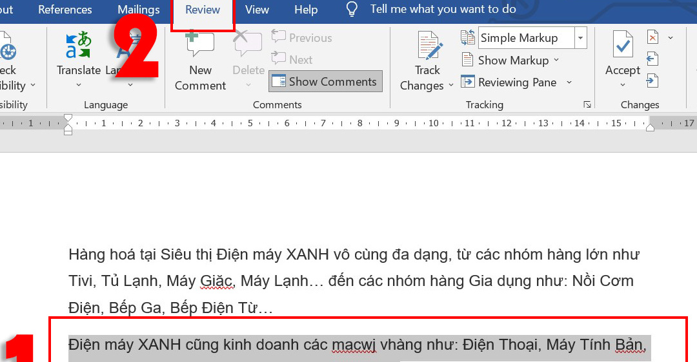697x362 pixels.
Task: Switch to the View tab
Action: [x=257, y=10]
